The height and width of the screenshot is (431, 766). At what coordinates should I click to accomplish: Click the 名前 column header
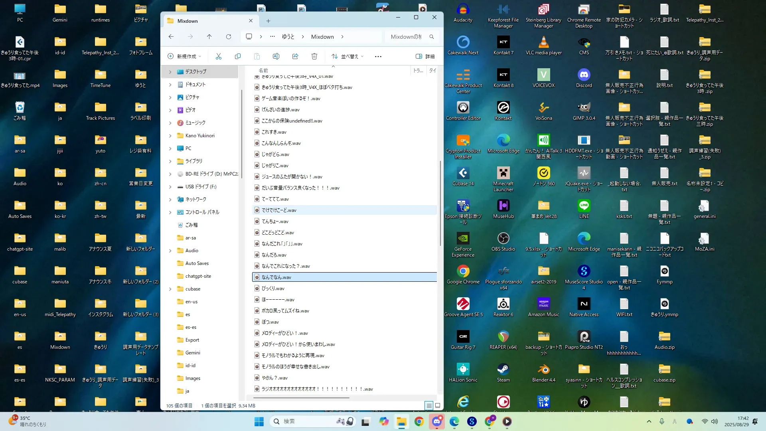tap(264, 71)
